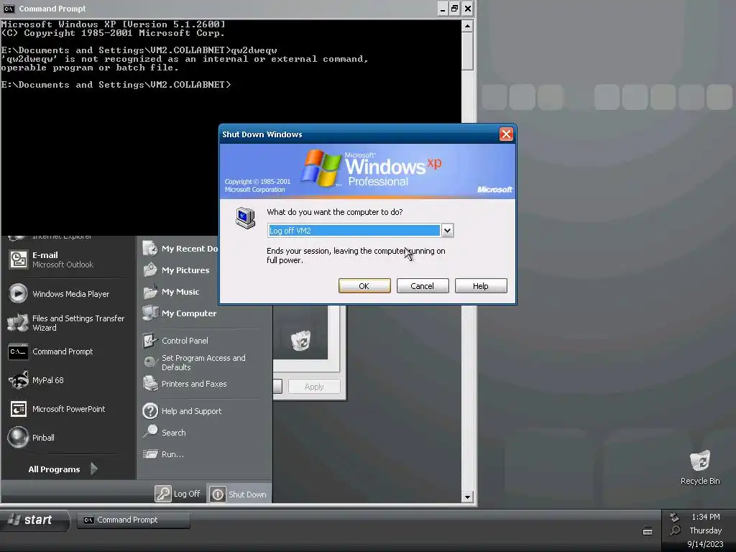Open Help in Shut Down Windows dialog
736x552 pixels.
click(x=481, y=286)
